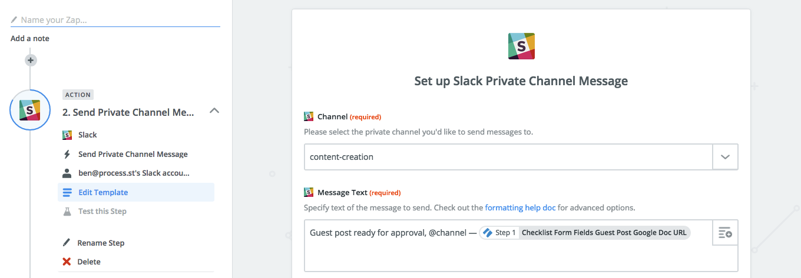
Task: Click the lightning bolt action icon
Action: click(x=67, y=154)
